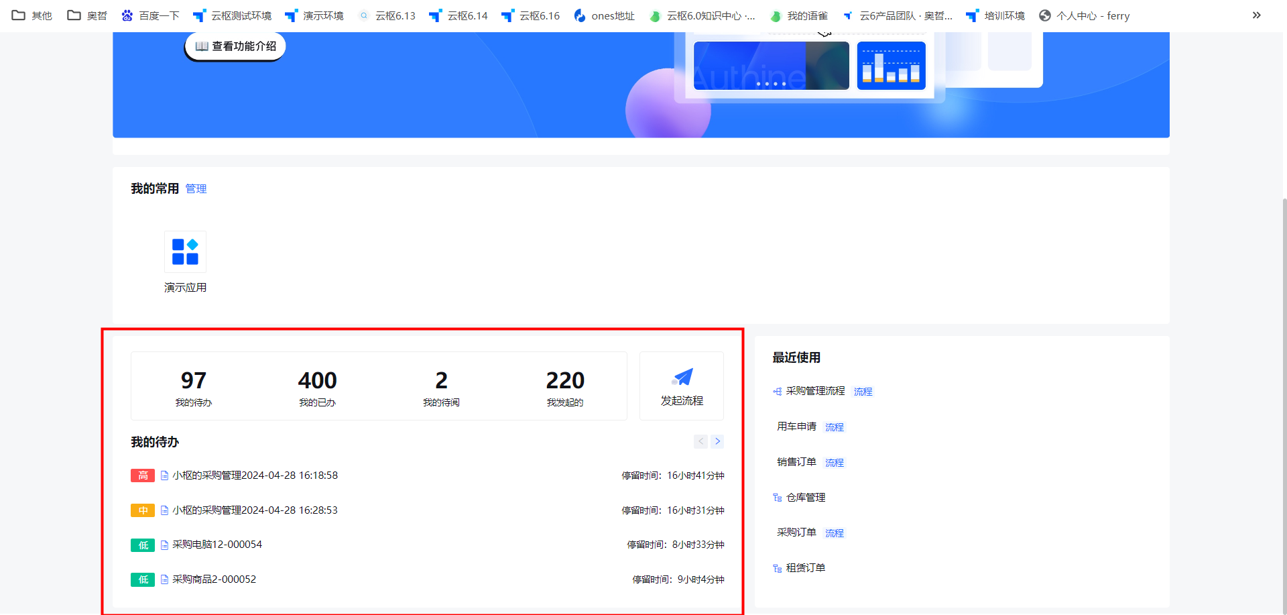Open task 小枢的采购管理2024-04-28 16:28:53

click(x=255, y=510)
